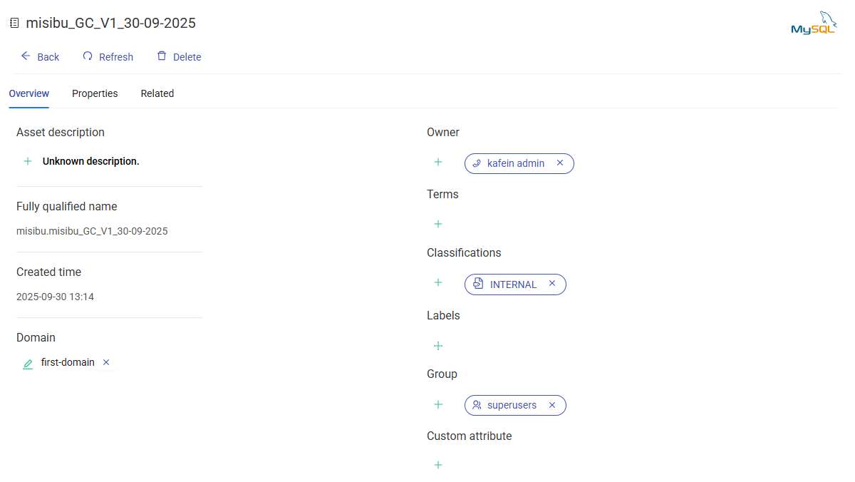Add a label using the plus icon
855x482 pixels.
point(438,346)
